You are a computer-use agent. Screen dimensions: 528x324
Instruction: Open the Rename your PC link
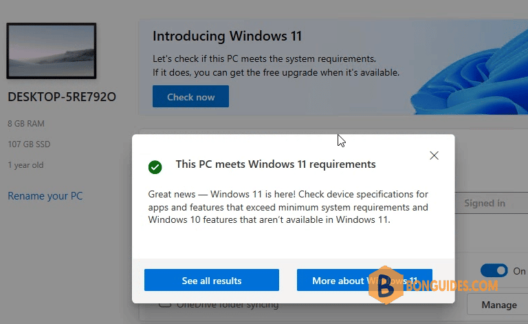tap(45, 196)
